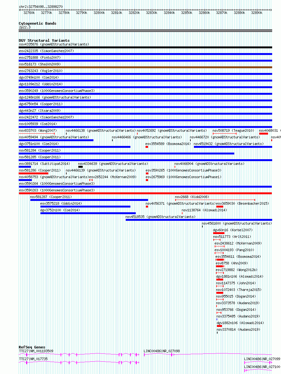Click nsv4466466 gnomADStructuralVariants label

(147, 137)
